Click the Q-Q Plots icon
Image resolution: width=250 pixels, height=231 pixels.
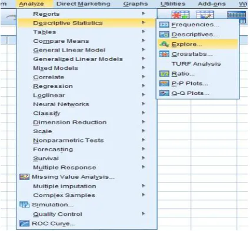coord(164,93)
